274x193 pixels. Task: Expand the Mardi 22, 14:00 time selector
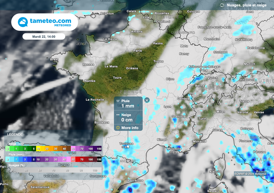coord(44,36)
